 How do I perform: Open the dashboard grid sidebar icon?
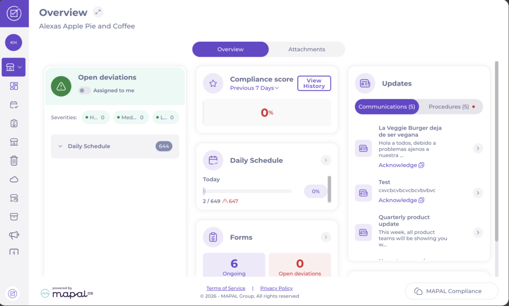pos(14,86)
